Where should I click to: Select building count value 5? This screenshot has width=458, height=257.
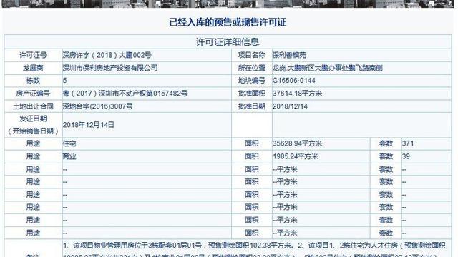click(x=64, y=81)
